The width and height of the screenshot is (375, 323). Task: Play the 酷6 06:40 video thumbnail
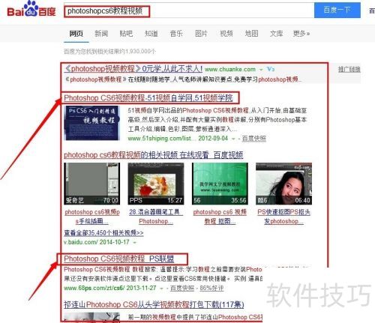tap(283, 184)
